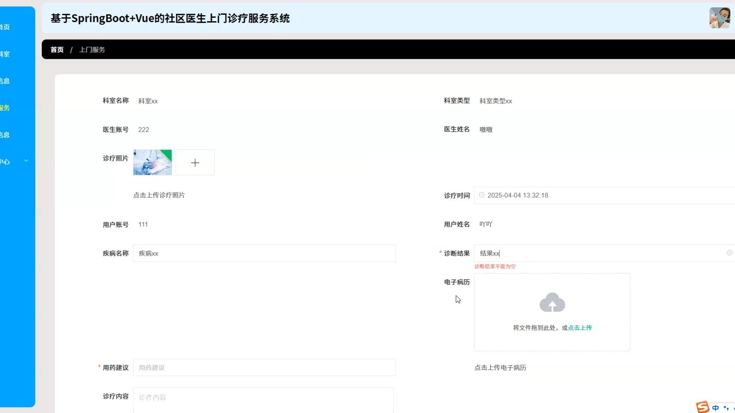
Task: Open the uploaded 诊疗照片 thumbnail
Action: [x=152, y=162]
